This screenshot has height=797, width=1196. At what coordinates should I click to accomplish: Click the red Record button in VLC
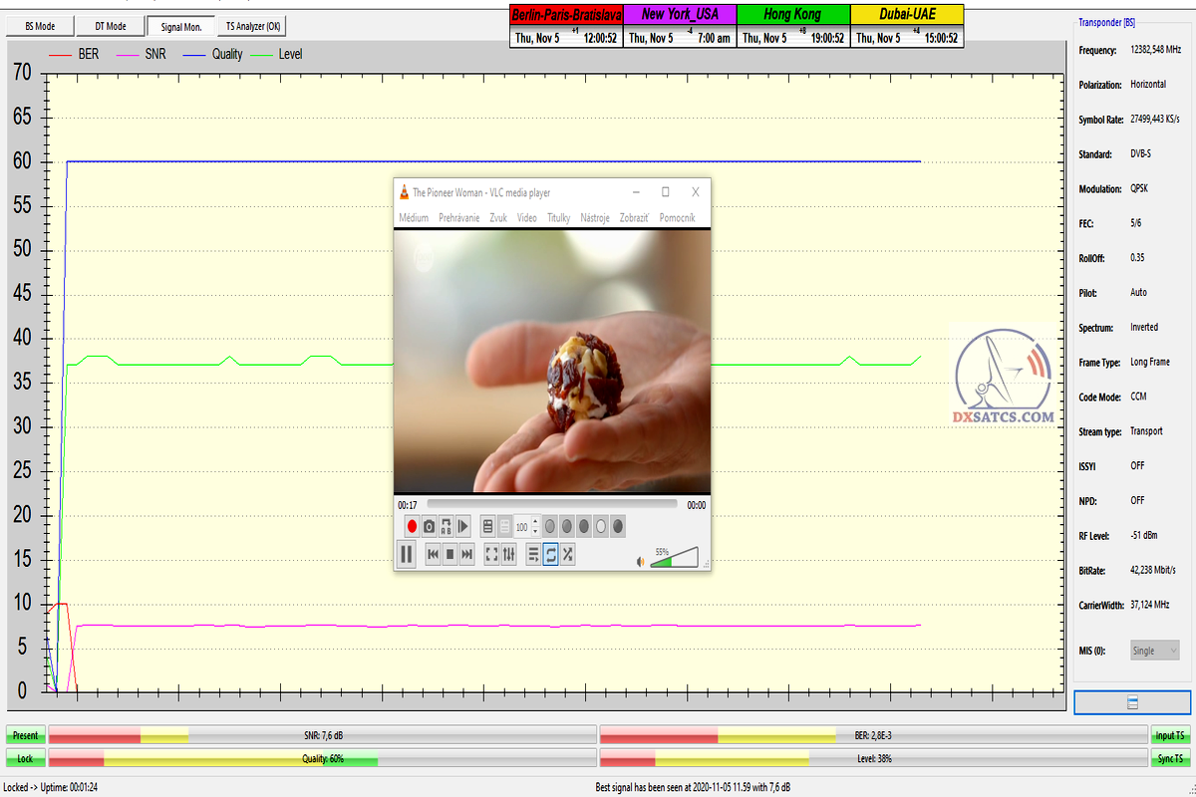pyautogui.click(x=412, y=526)
